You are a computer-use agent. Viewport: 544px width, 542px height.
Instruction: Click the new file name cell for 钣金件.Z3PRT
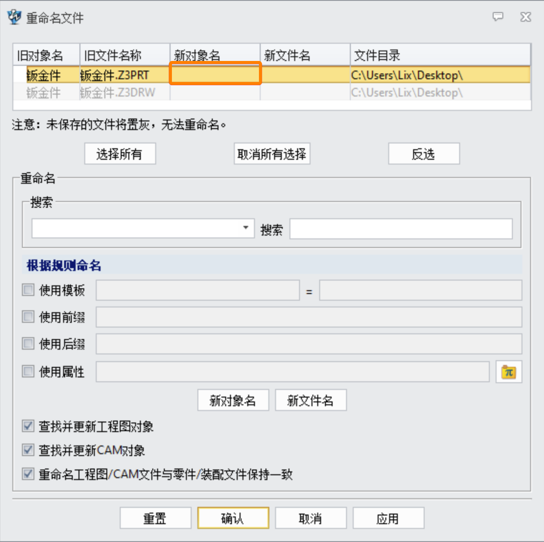305,75
